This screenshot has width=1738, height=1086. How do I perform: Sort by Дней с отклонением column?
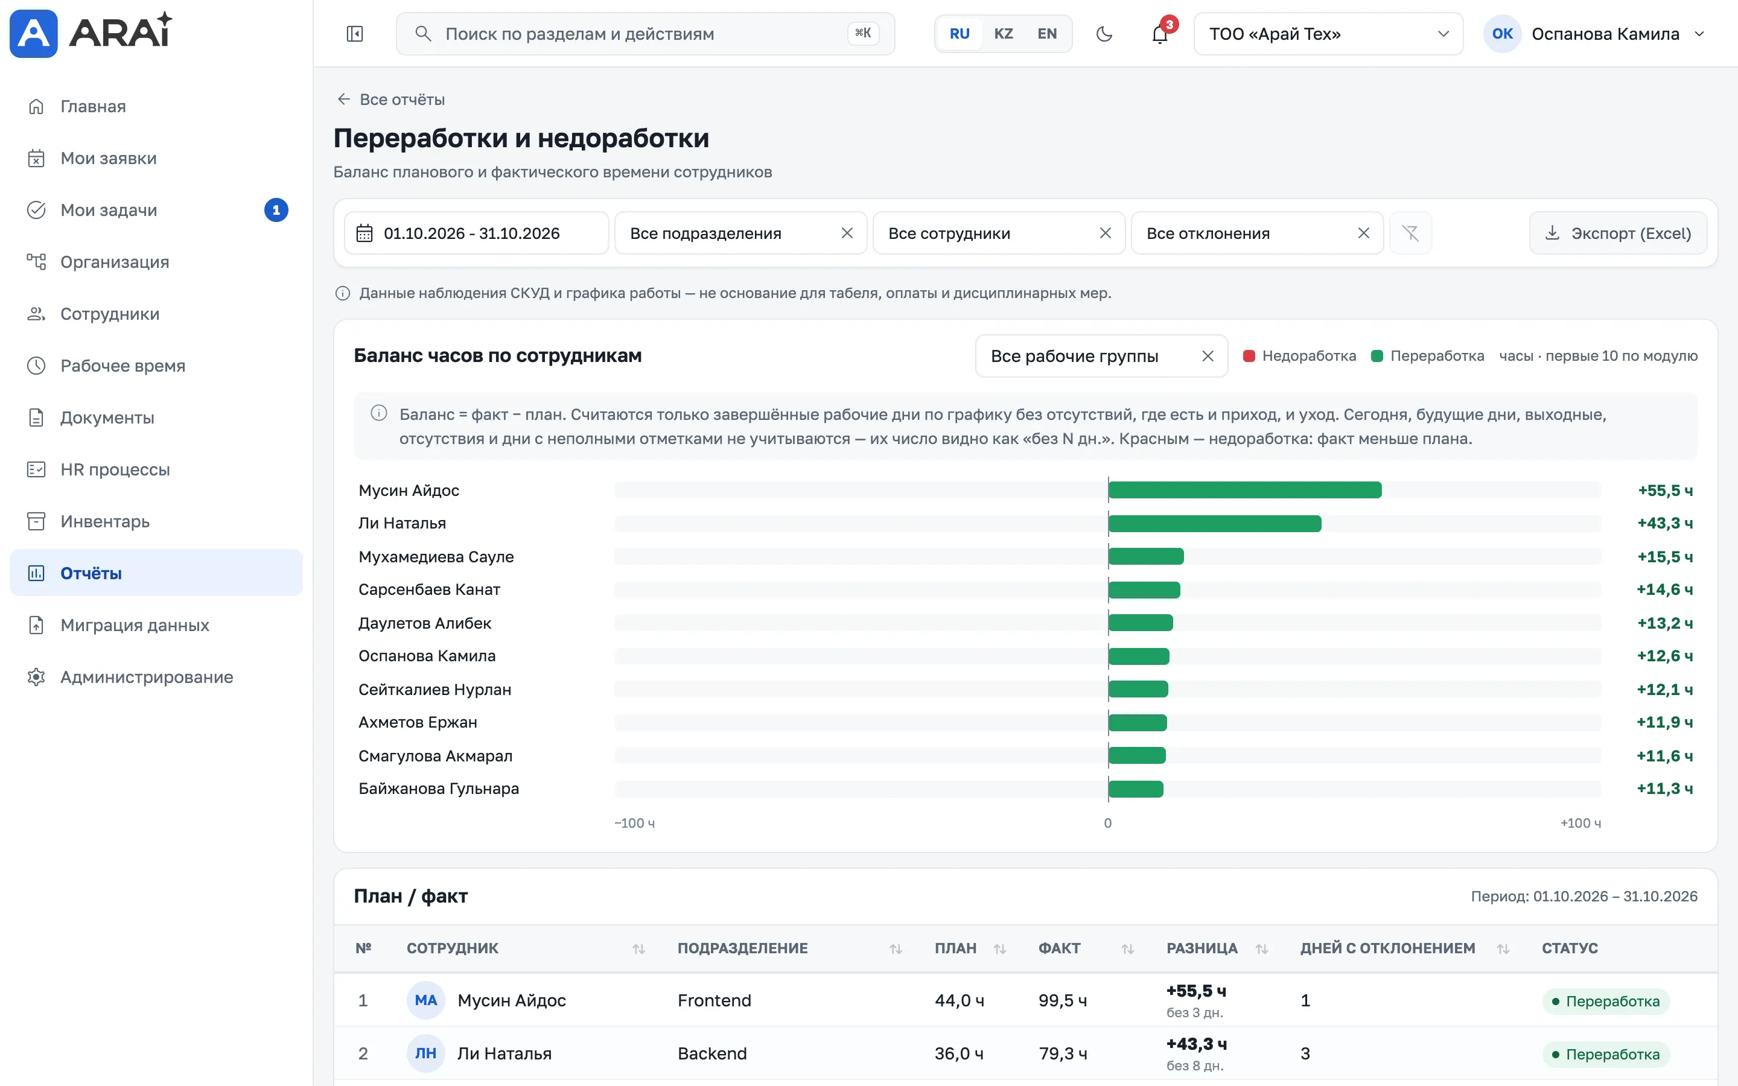click(x=1503, y=949)
